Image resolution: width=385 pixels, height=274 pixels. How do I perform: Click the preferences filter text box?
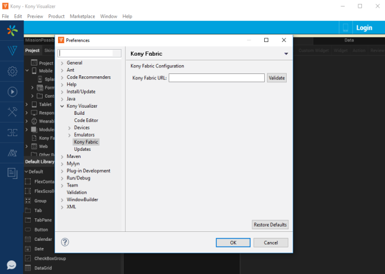(x=89, y=53)
